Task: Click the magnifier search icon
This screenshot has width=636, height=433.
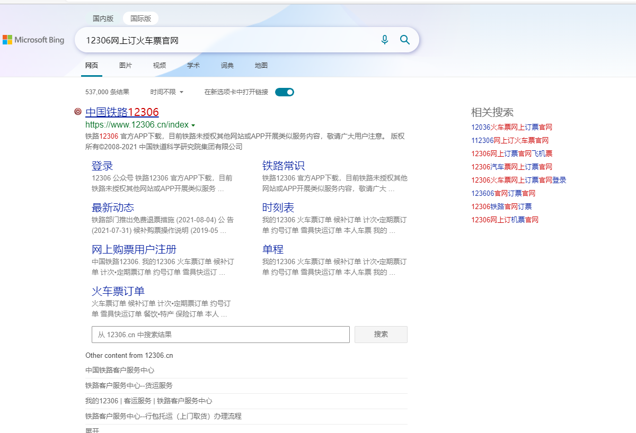Action: click(405, 40)
